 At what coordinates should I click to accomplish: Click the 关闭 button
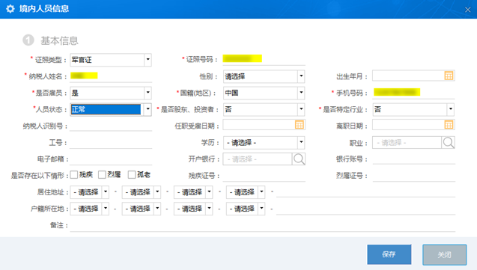click(445, 254)
